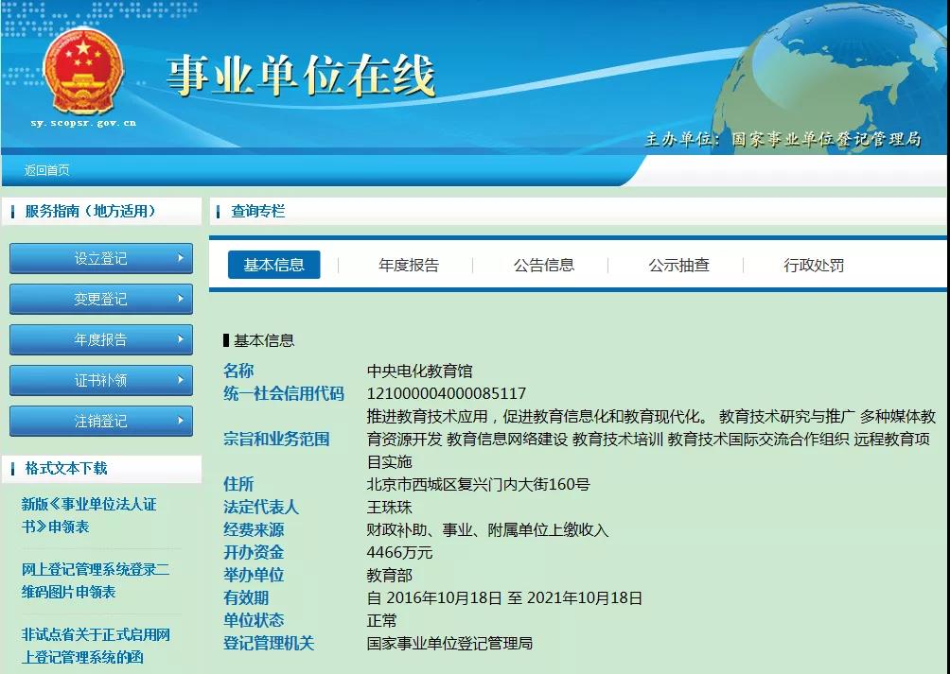Click the national emblem logo
The height and width of the screenshot is (674, 950).
tap(83, 72)
